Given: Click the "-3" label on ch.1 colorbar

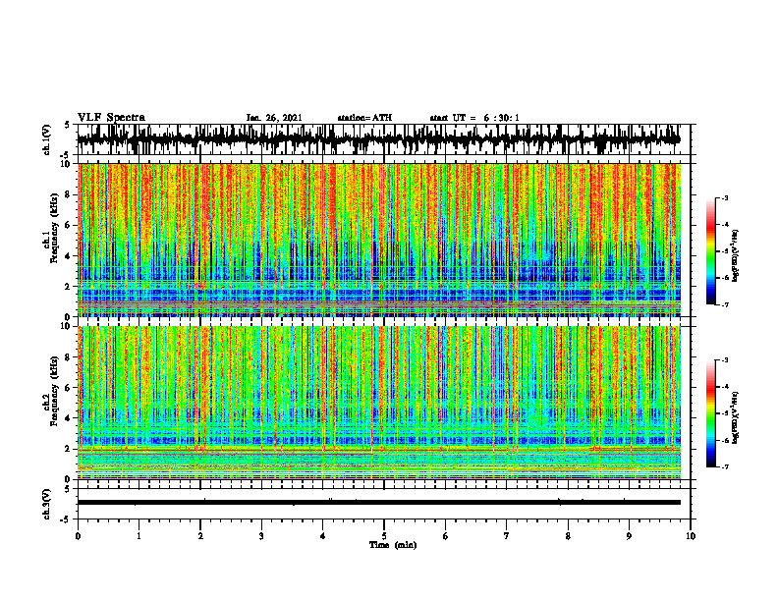Looking at the screenshot, I should (x=724, y=198).
